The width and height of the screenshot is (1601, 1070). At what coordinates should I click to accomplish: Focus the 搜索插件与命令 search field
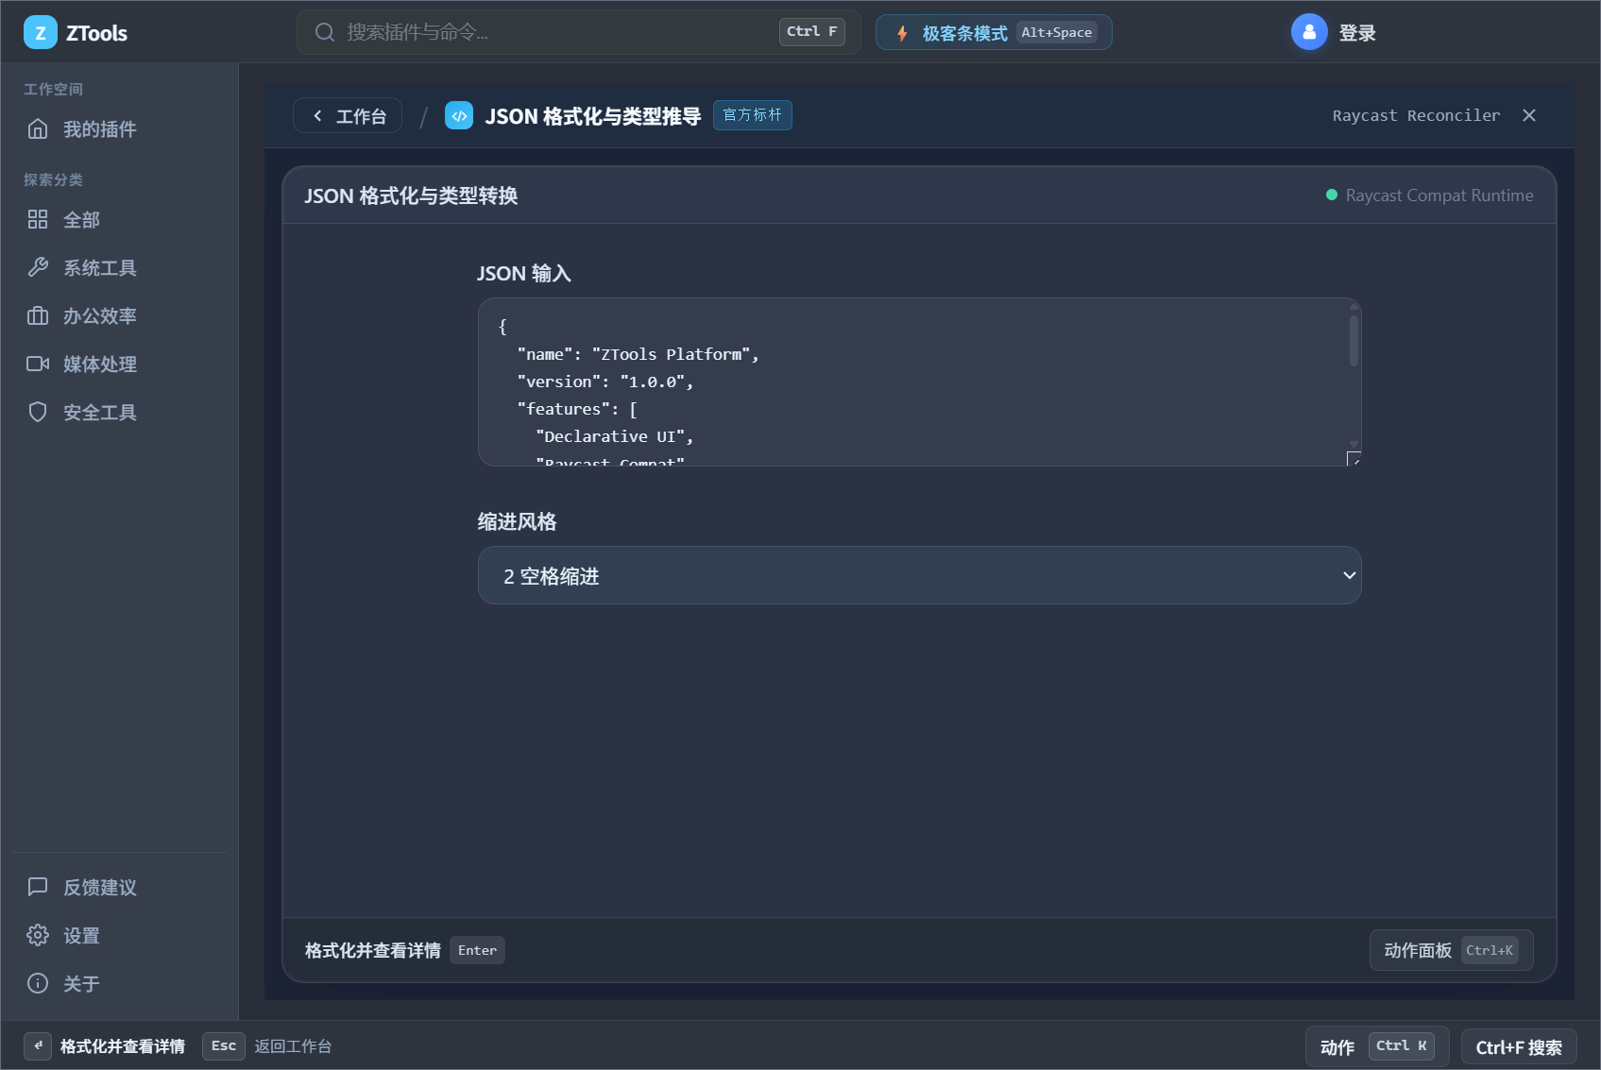coord(578,32)
